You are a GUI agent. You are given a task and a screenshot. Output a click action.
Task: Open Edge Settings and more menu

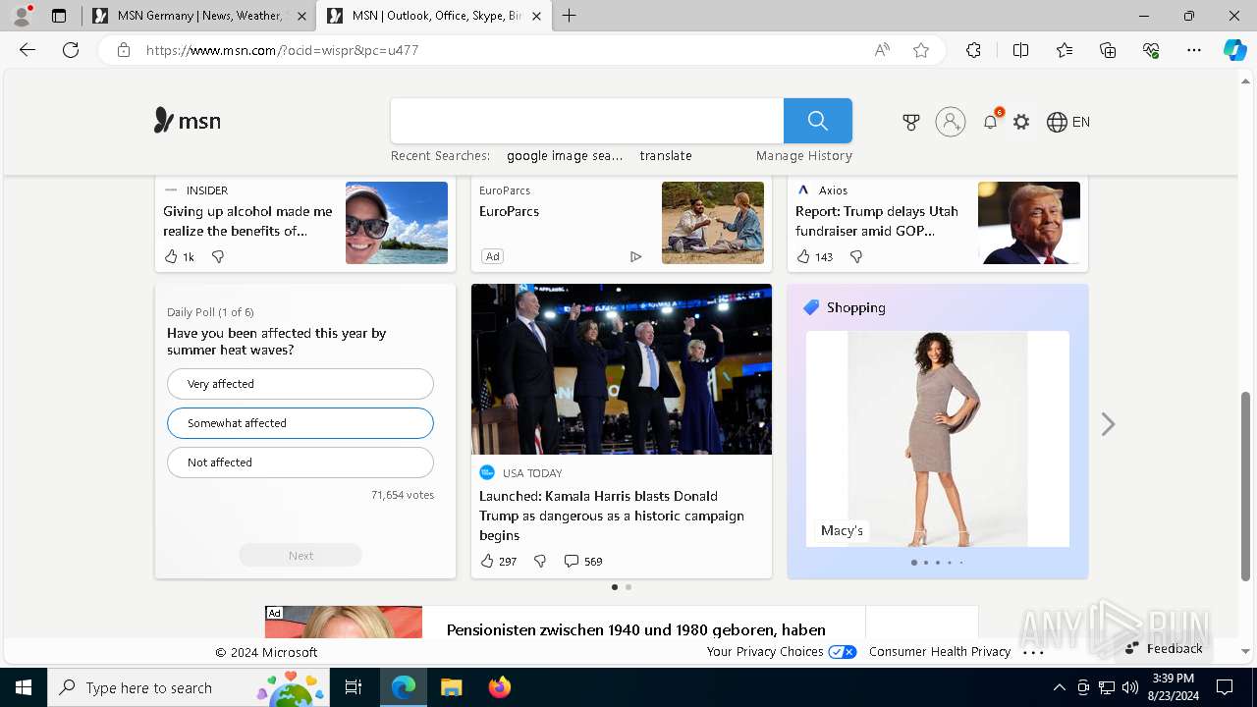[x=1194, y=50]
